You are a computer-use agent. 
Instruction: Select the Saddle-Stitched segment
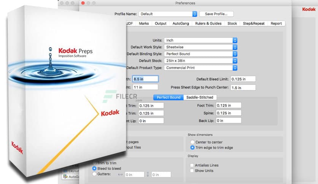(x=200, y=97)
